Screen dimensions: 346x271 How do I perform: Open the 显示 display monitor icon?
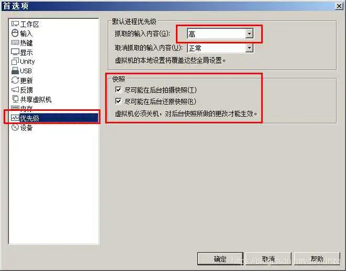15,52
